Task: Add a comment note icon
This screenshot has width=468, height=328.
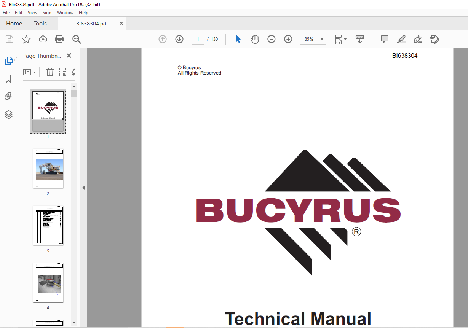Action: pos(385,39)
